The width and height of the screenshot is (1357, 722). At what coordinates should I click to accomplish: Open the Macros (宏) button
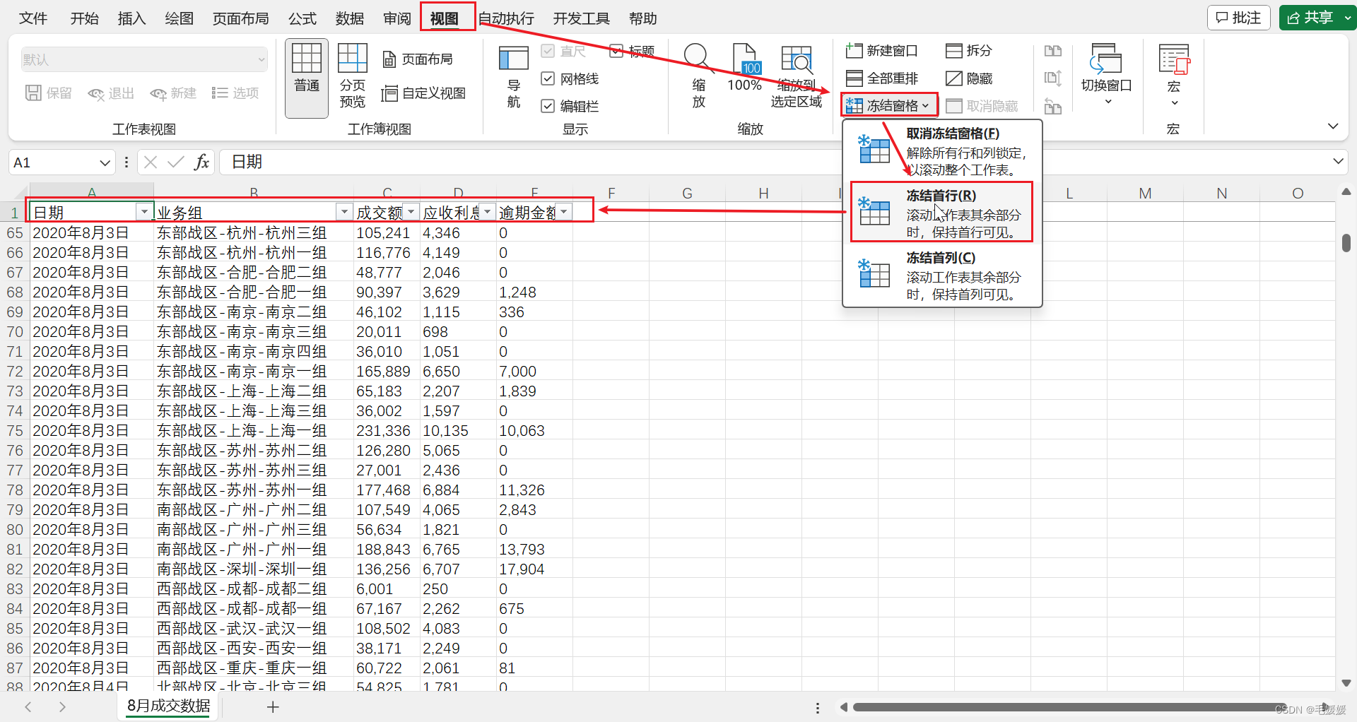click(1174, 76)
